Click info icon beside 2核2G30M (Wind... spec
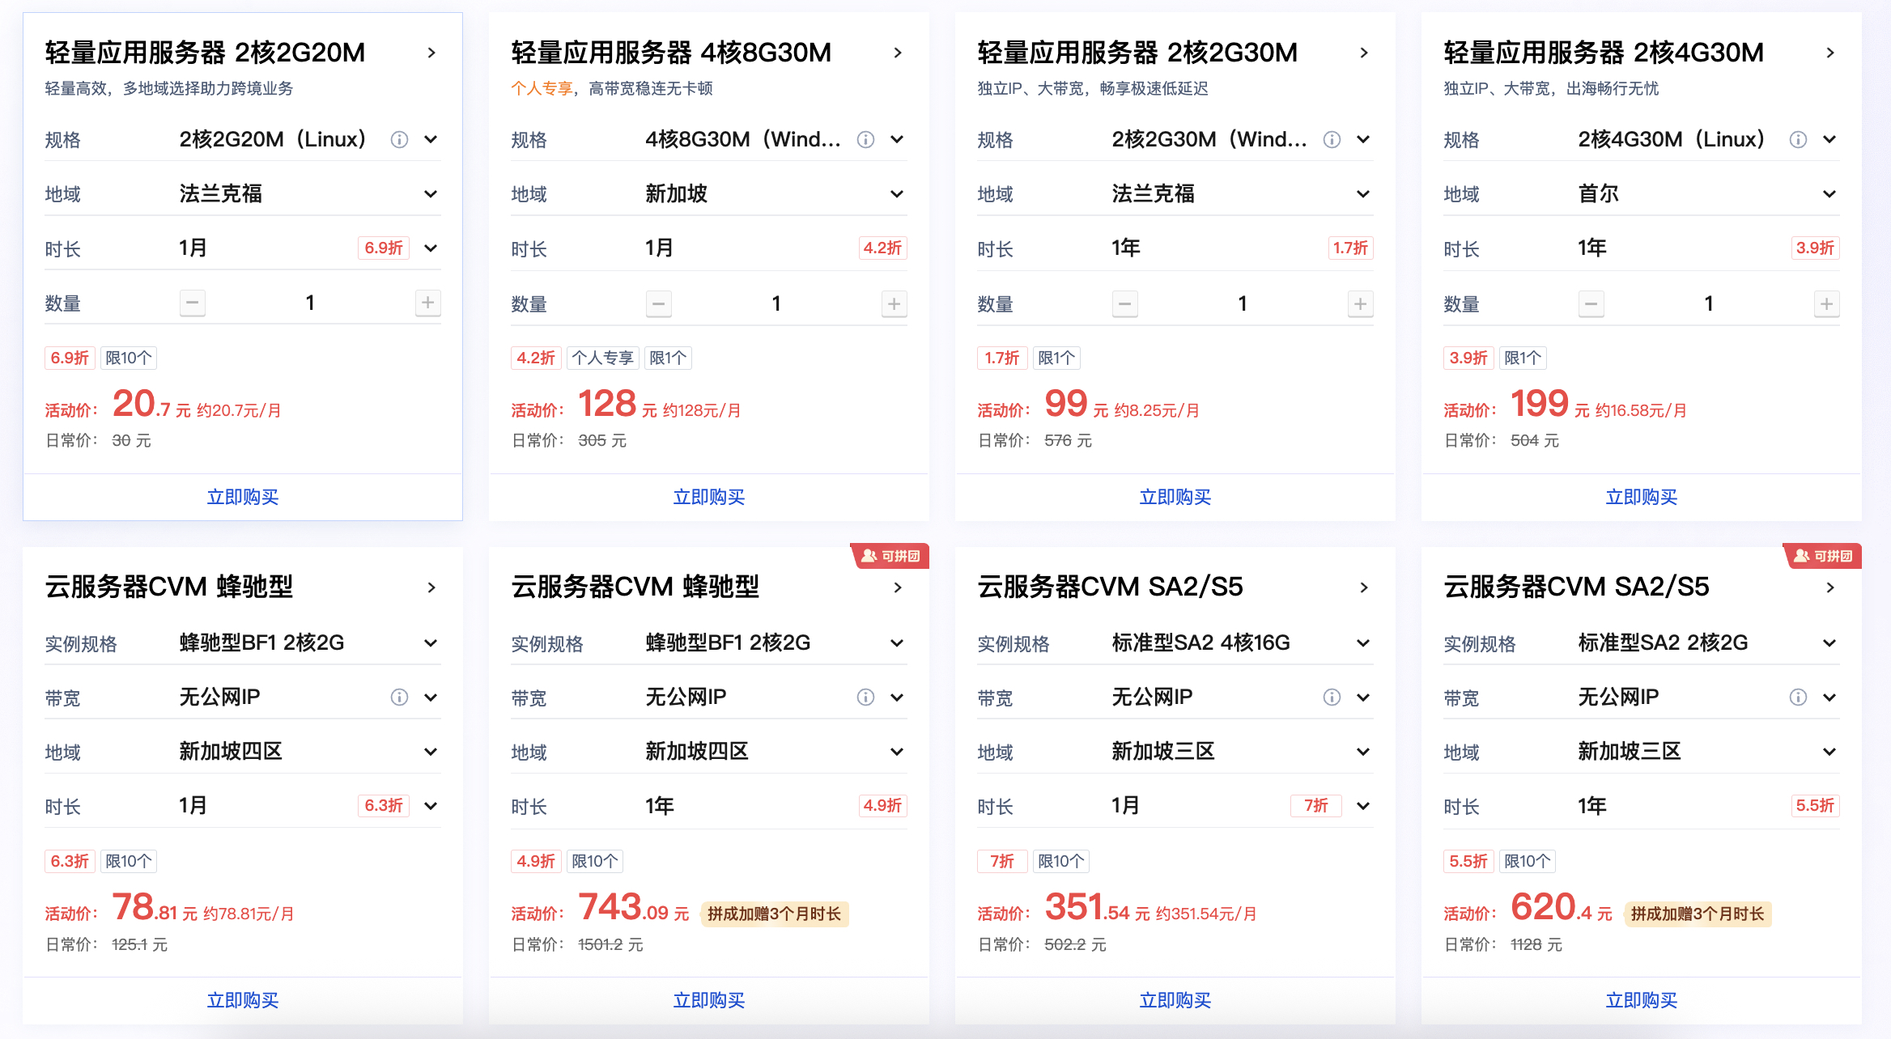The image size is (1891, 1039). coord(1332,139)
